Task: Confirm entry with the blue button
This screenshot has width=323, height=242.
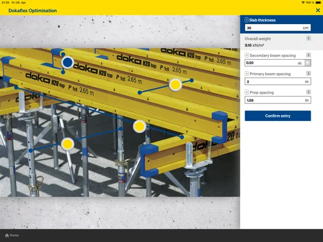Action: tap(278, 116)
